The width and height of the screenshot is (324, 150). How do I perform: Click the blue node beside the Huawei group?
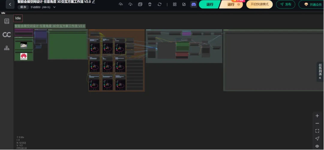point(41,37)
